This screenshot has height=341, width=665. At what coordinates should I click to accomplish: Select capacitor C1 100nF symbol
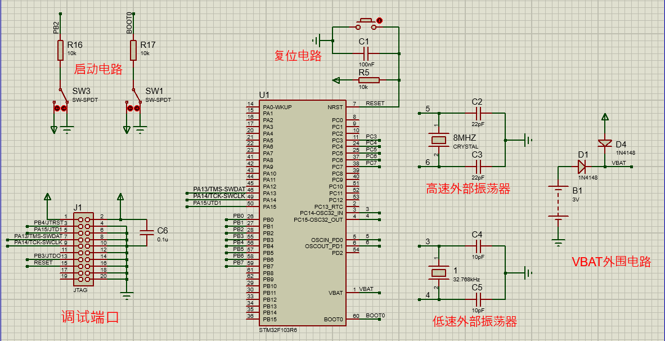click(366, 53)
